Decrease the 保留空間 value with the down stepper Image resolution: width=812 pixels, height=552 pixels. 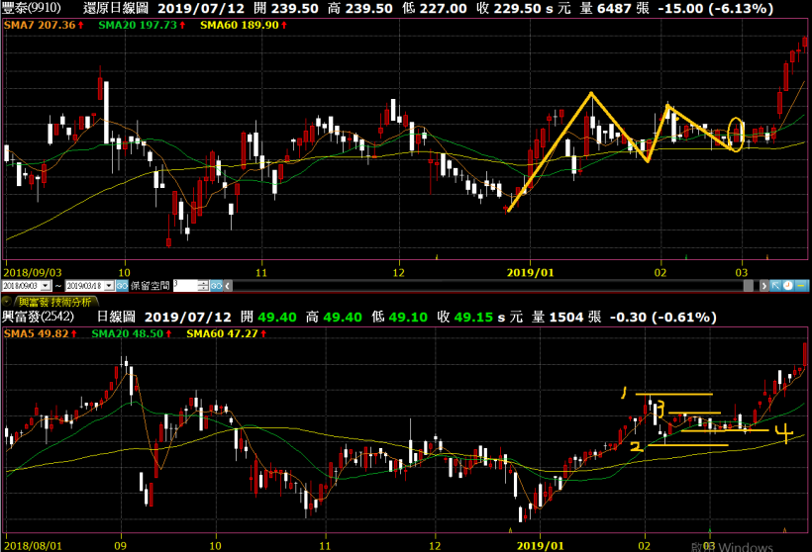[203, 288]
